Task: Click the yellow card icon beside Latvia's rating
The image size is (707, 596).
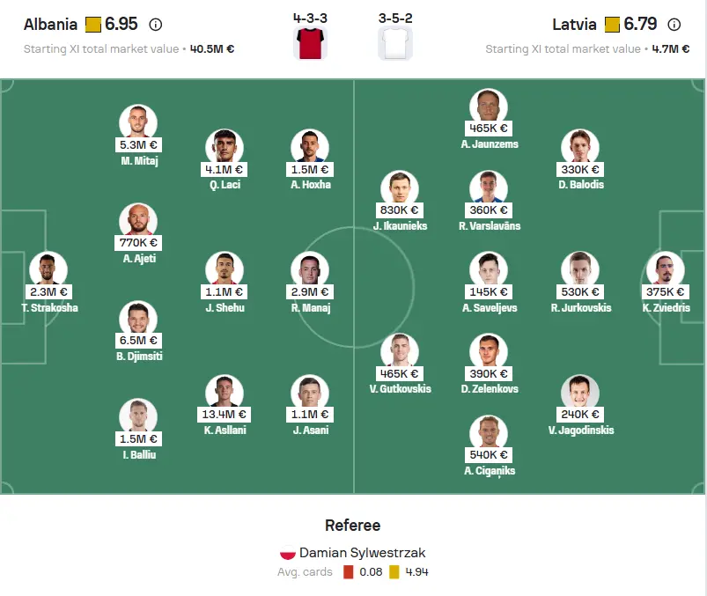Action: point(612,25)
